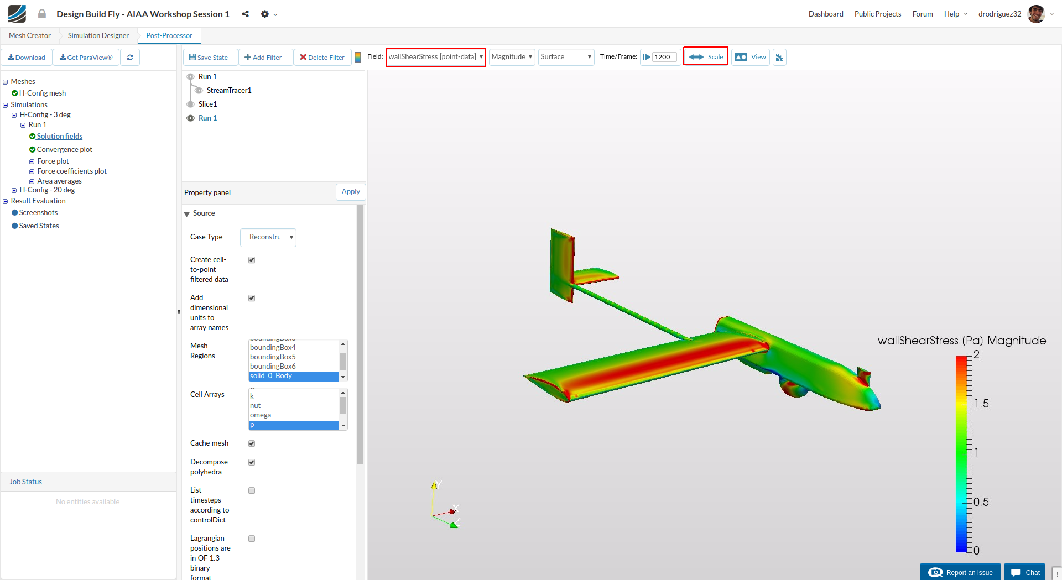The height and width of the screenshot is (580, 1062).
Task: Open the View options button
Action: coord(751,57)
